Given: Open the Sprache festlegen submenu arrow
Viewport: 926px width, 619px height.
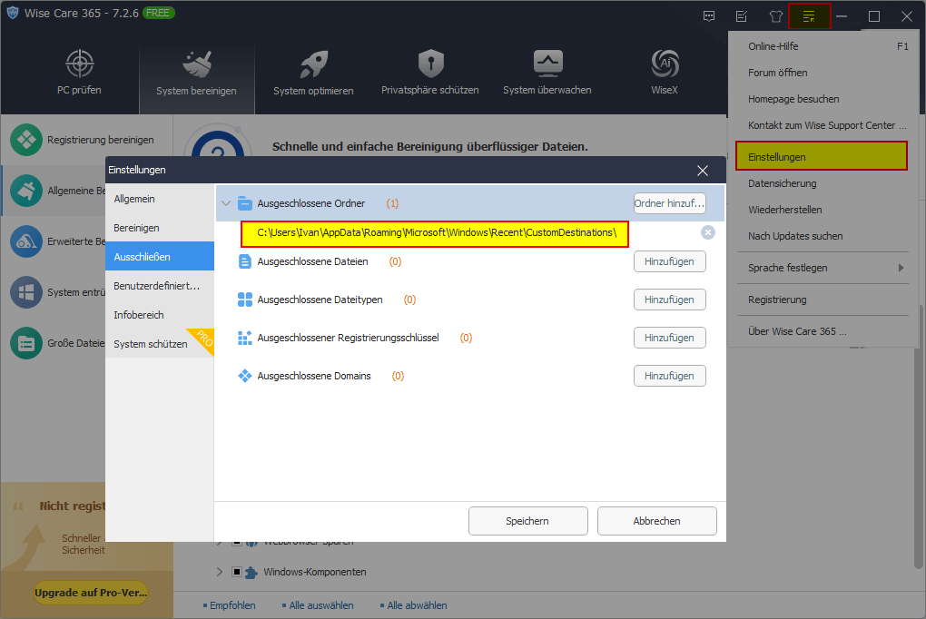Looking at the screenshot, I should 901,268.
